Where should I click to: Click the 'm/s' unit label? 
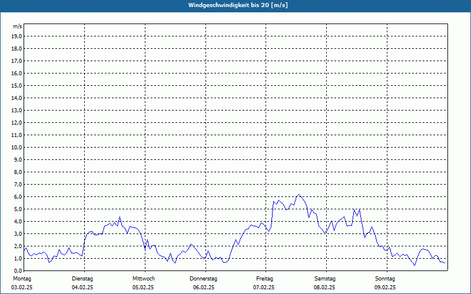pos(18,26)
